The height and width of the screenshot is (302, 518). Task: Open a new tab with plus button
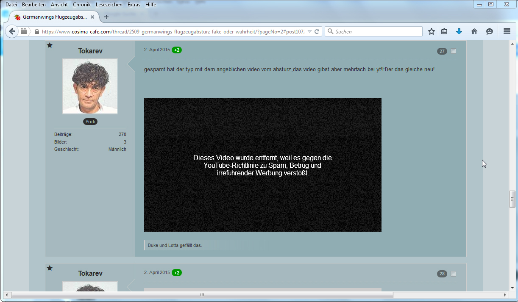point(106,17)
